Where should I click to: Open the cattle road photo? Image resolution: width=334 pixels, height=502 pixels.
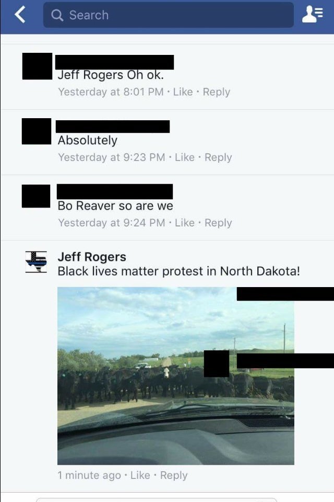(176, 376)
